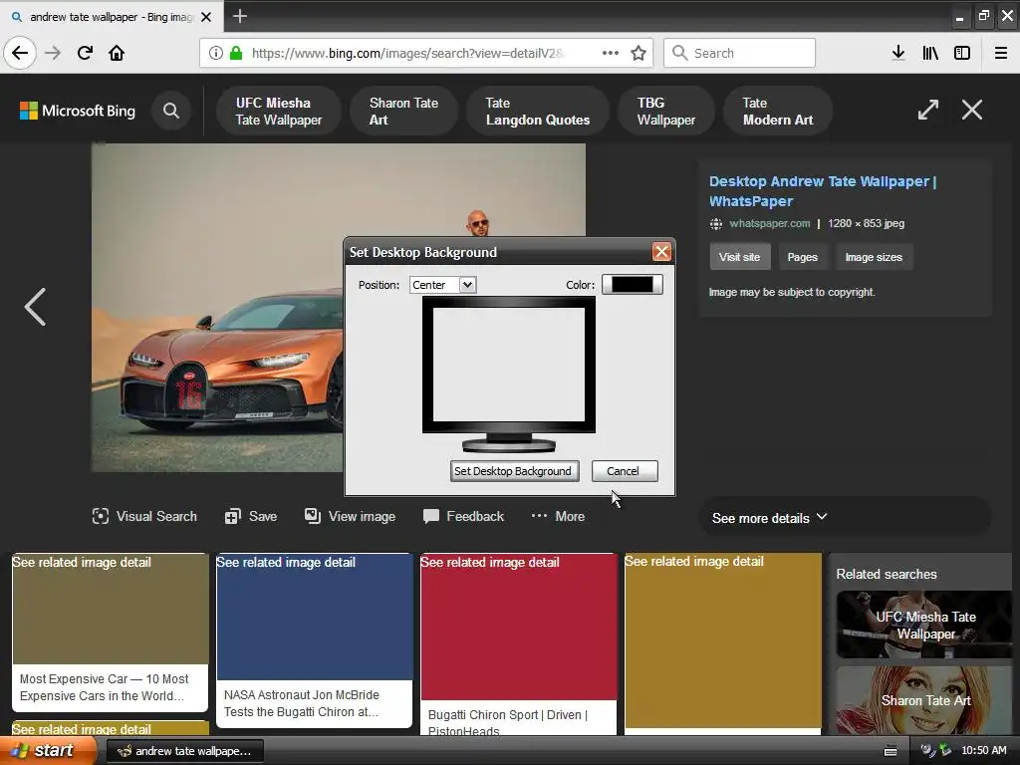Screen dimensions: 1020x765
Task: Reload the current page
Action: coord(85,53)
